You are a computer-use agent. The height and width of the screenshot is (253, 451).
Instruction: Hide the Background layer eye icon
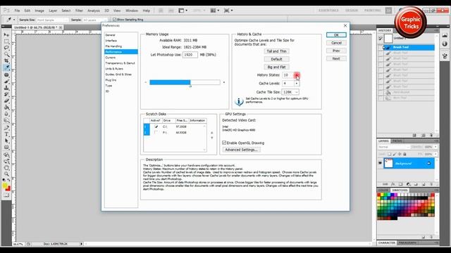pos(381,163)
